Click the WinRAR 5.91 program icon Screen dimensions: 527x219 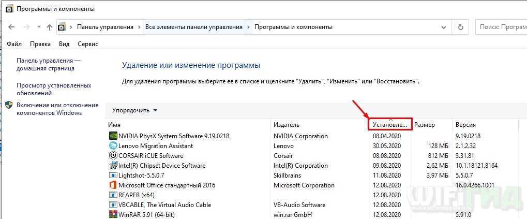point(113,215)
